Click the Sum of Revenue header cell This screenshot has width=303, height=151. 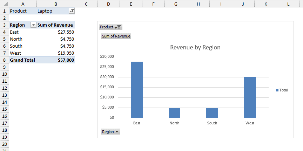pos(56,25)
